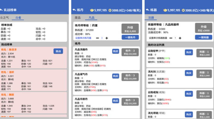Screen dimensions: 214x119
Task: Refine 凡品凝气丹 with 炼丹：3 button
Action: pos(130,77)
